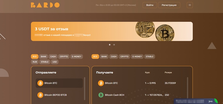This screenshot has height=104, width=223.
Task: Open the Регистрация button
Action: click(169, 5)
